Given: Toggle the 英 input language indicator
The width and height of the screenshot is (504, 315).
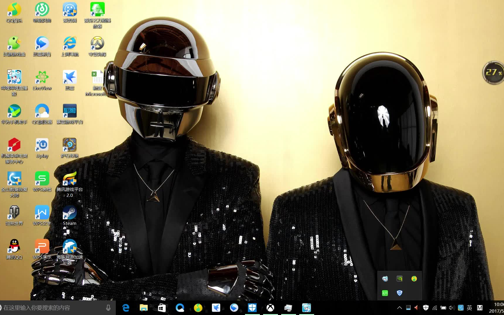Looking at the screenshot, I should tap(469, 308).
